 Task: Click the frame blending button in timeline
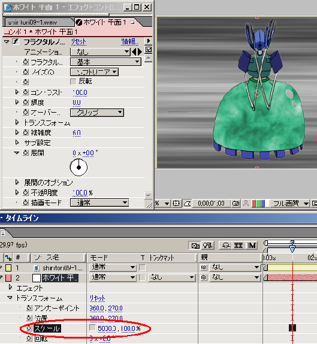click(238, 245)
